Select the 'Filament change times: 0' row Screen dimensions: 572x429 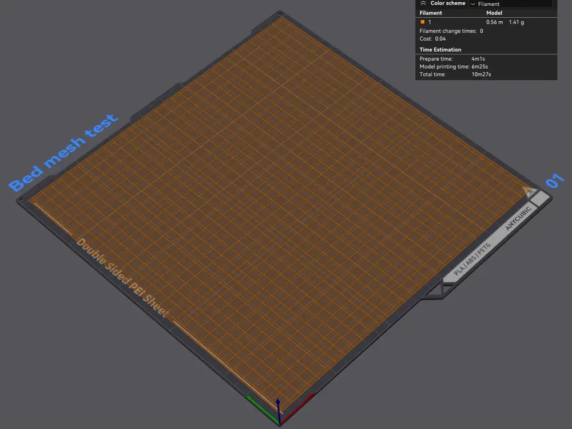[451, 31]
